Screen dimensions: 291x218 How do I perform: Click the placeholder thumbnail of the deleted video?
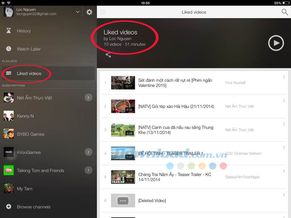pyautogui.click(x=123, y=201)
